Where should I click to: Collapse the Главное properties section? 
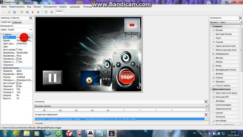coord(2,34)
